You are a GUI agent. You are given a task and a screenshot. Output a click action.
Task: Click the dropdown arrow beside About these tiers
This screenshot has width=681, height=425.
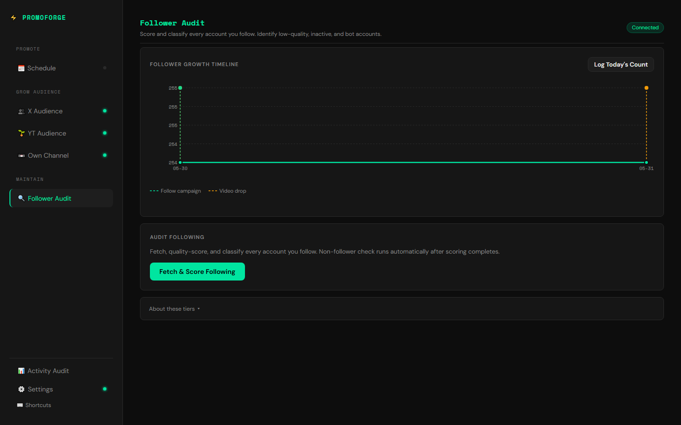(x=199, y=309)
